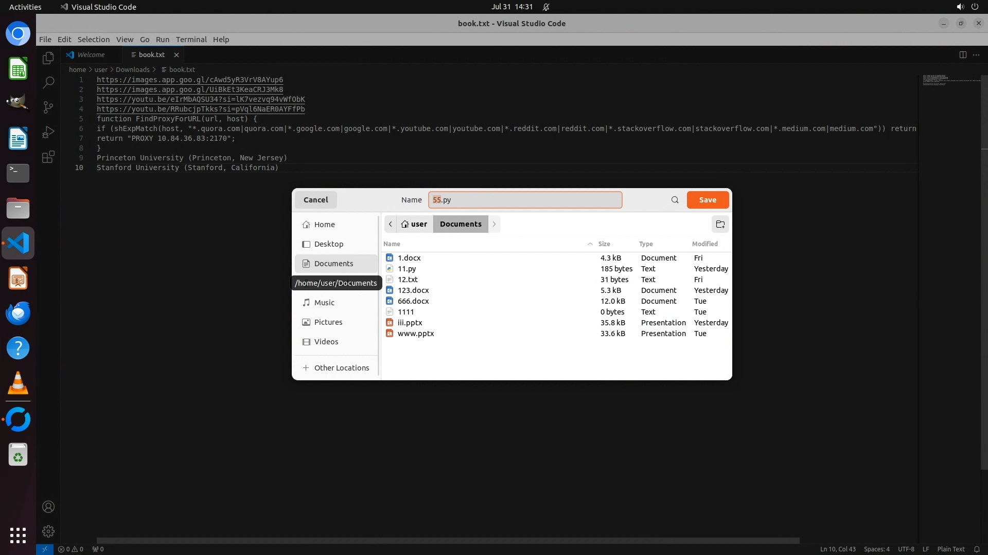Click the Cancel button in dialog

tap(315, 200)
